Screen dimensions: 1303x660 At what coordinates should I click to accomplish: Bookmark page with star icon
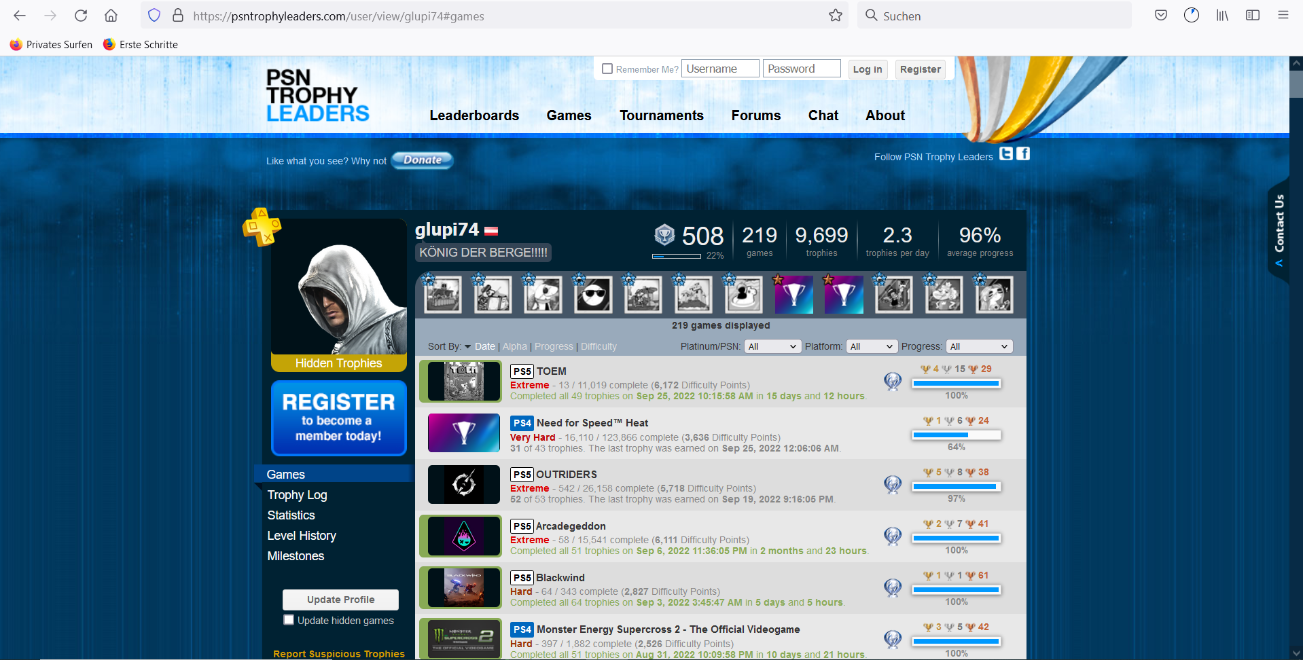[836, 16]
